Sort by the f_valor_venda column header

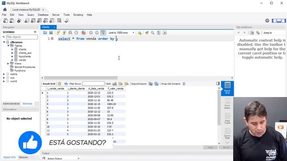pos(116,89)
